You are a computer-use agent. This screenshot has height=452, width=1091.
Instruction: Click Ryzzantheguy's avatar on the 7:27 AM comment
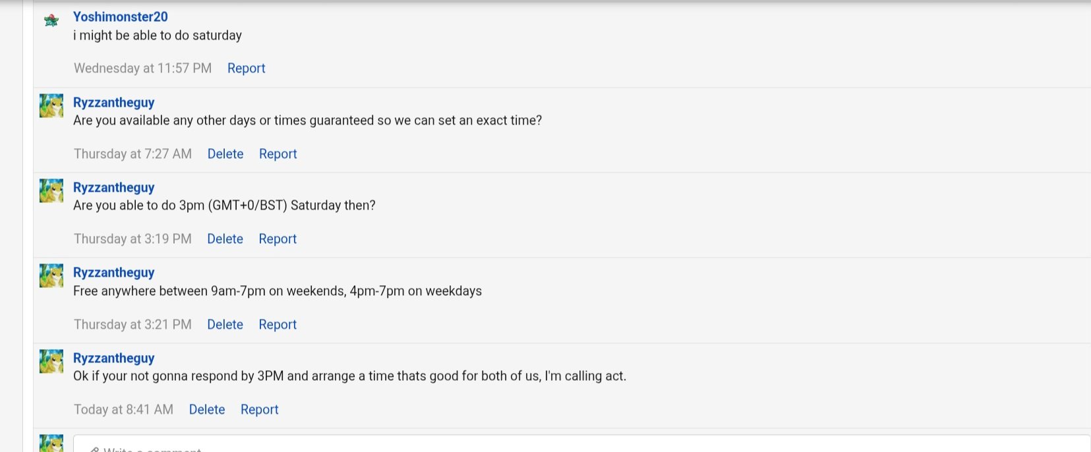(51, 105)
